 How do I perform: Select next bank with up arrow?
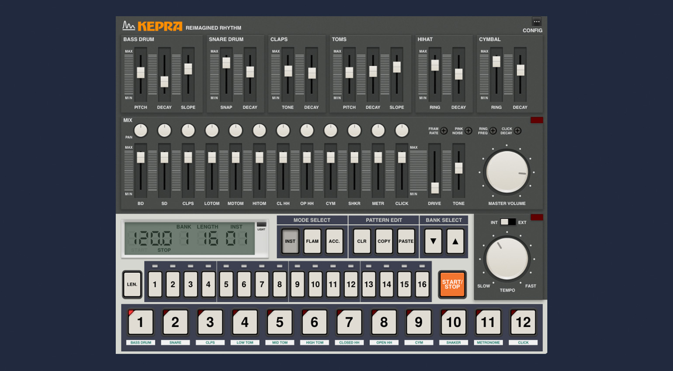point(455,241)
